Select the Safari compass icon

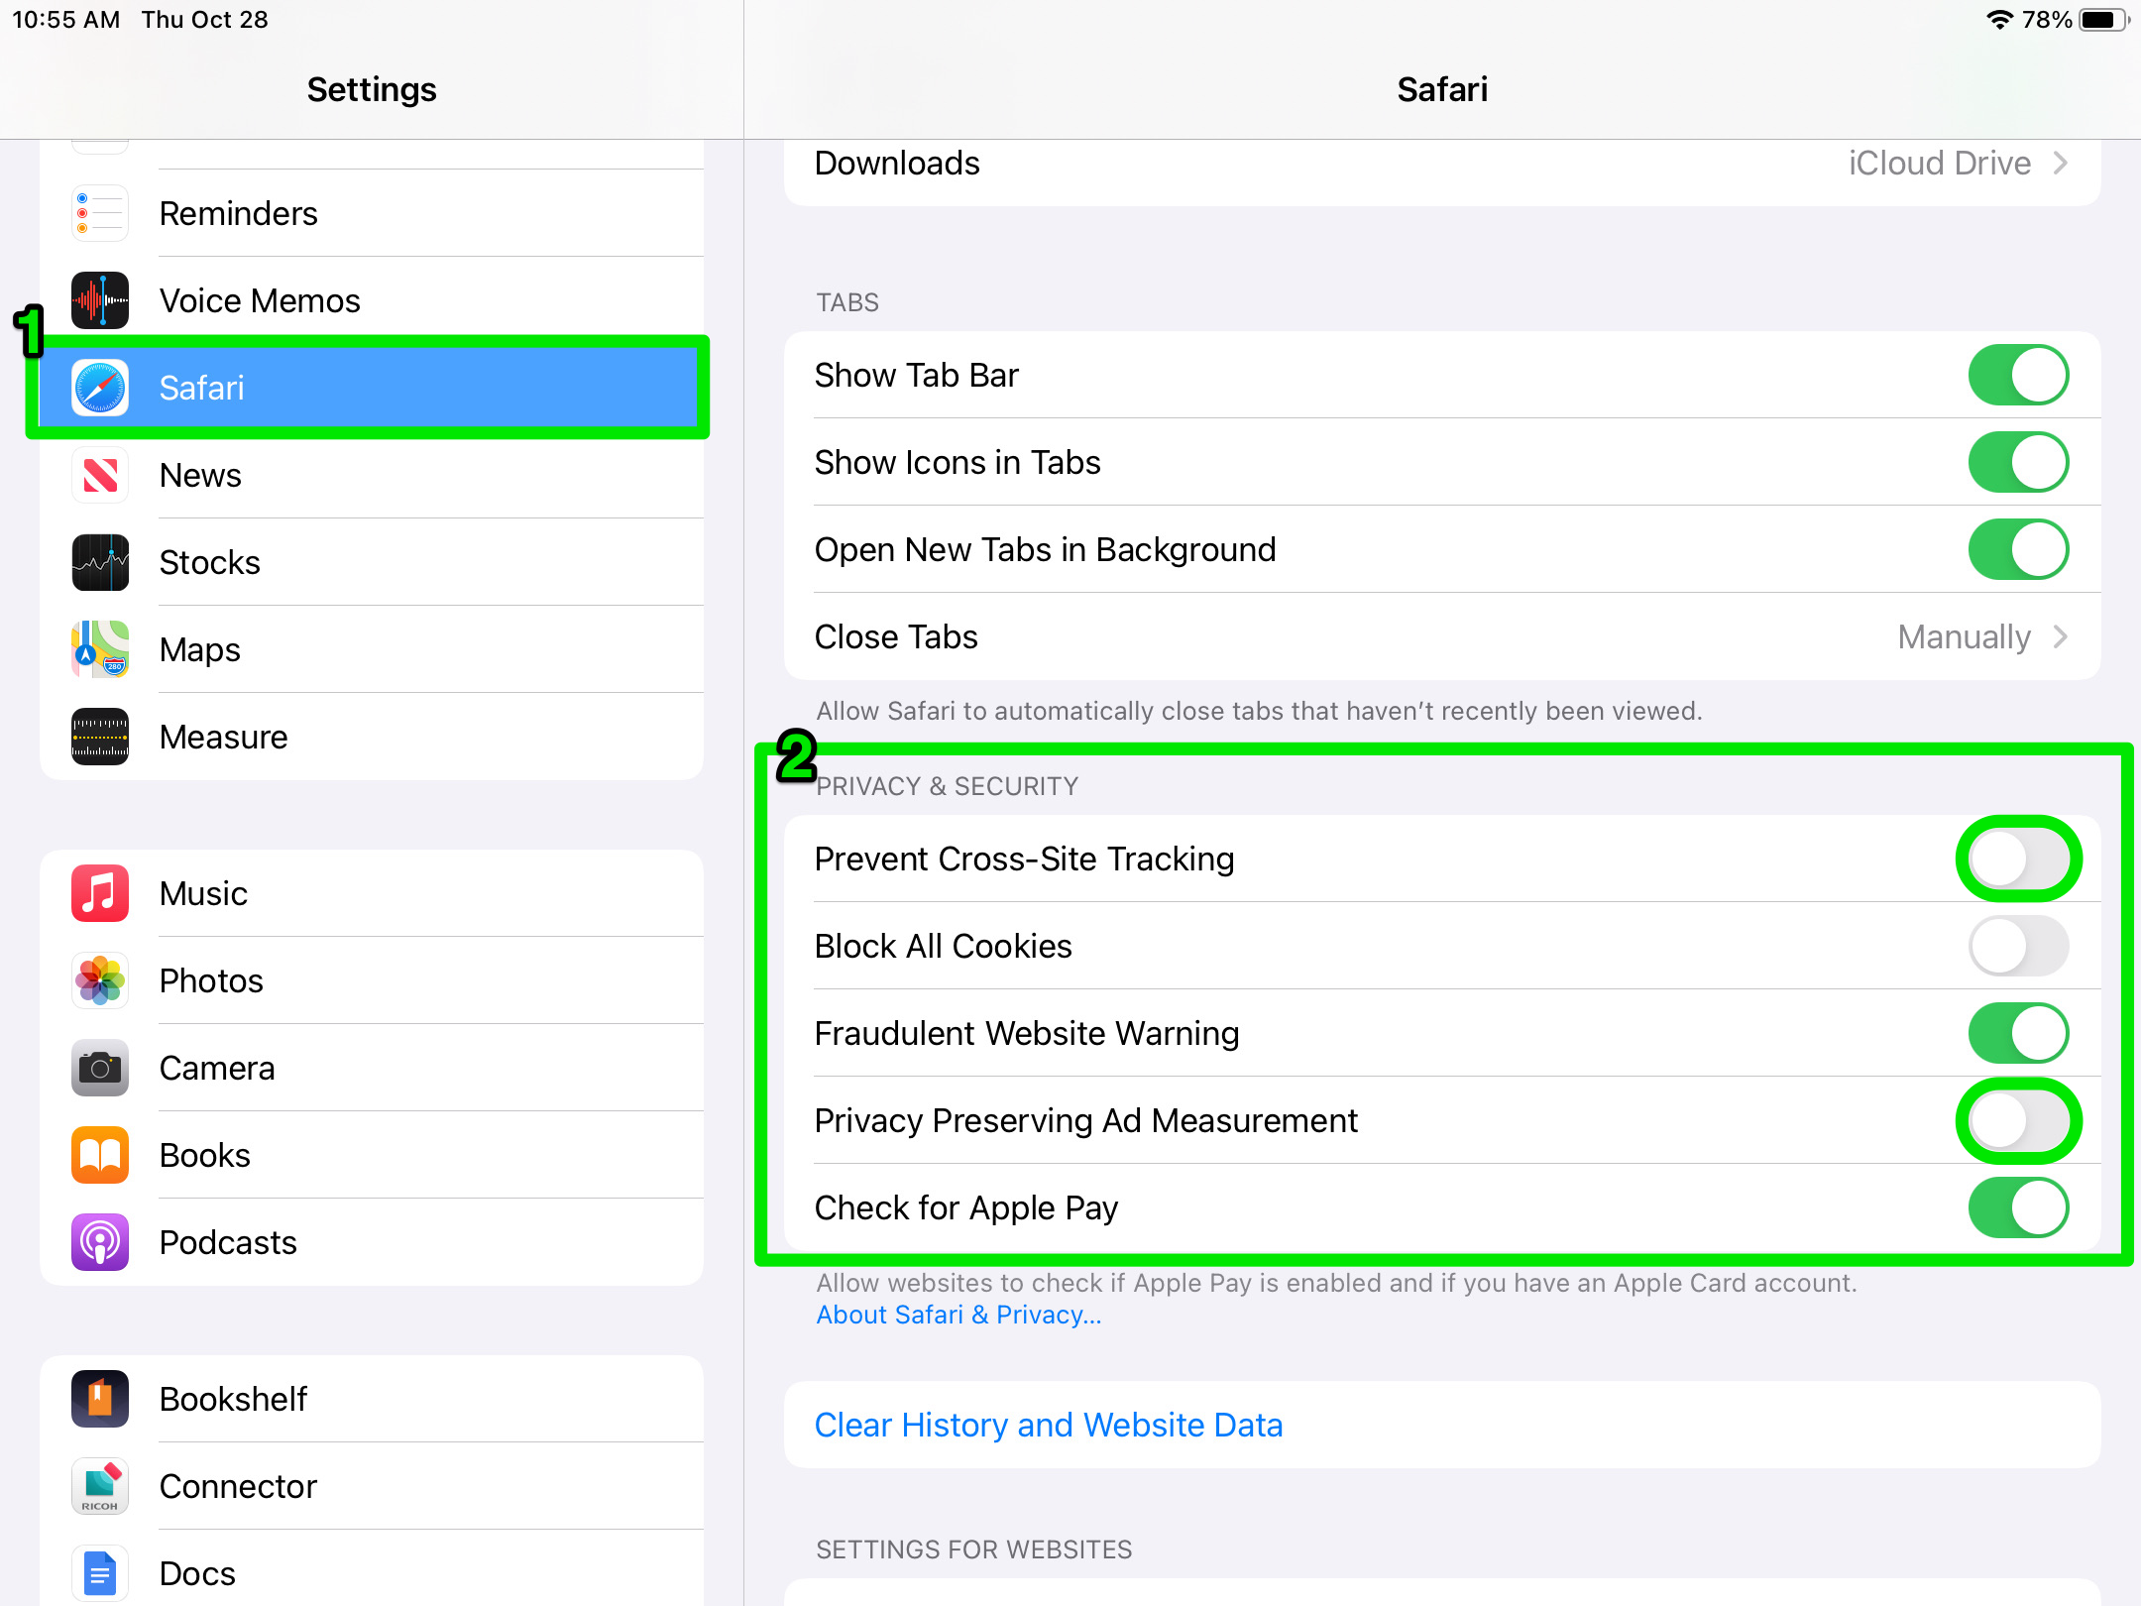[x=100, y=388]
